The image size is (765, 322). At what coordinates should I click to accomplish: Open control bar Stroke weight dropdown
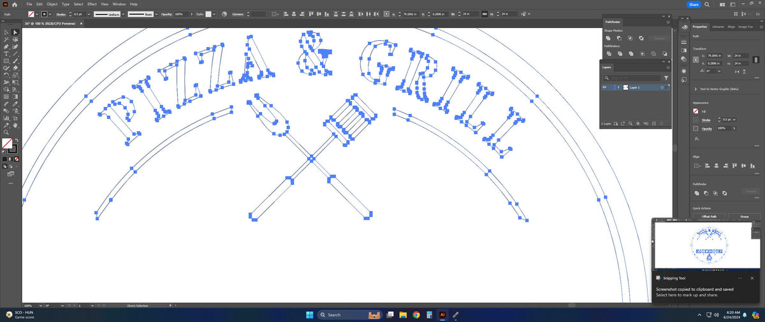[89, 14]
